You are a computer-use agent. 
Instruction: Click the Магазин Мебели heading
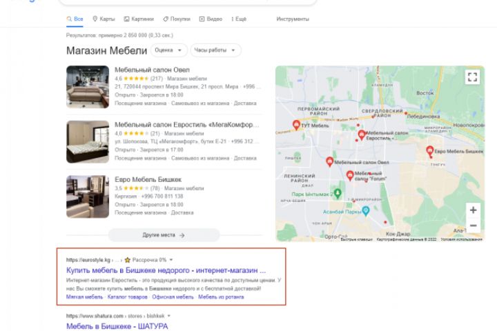click(106, 50)
